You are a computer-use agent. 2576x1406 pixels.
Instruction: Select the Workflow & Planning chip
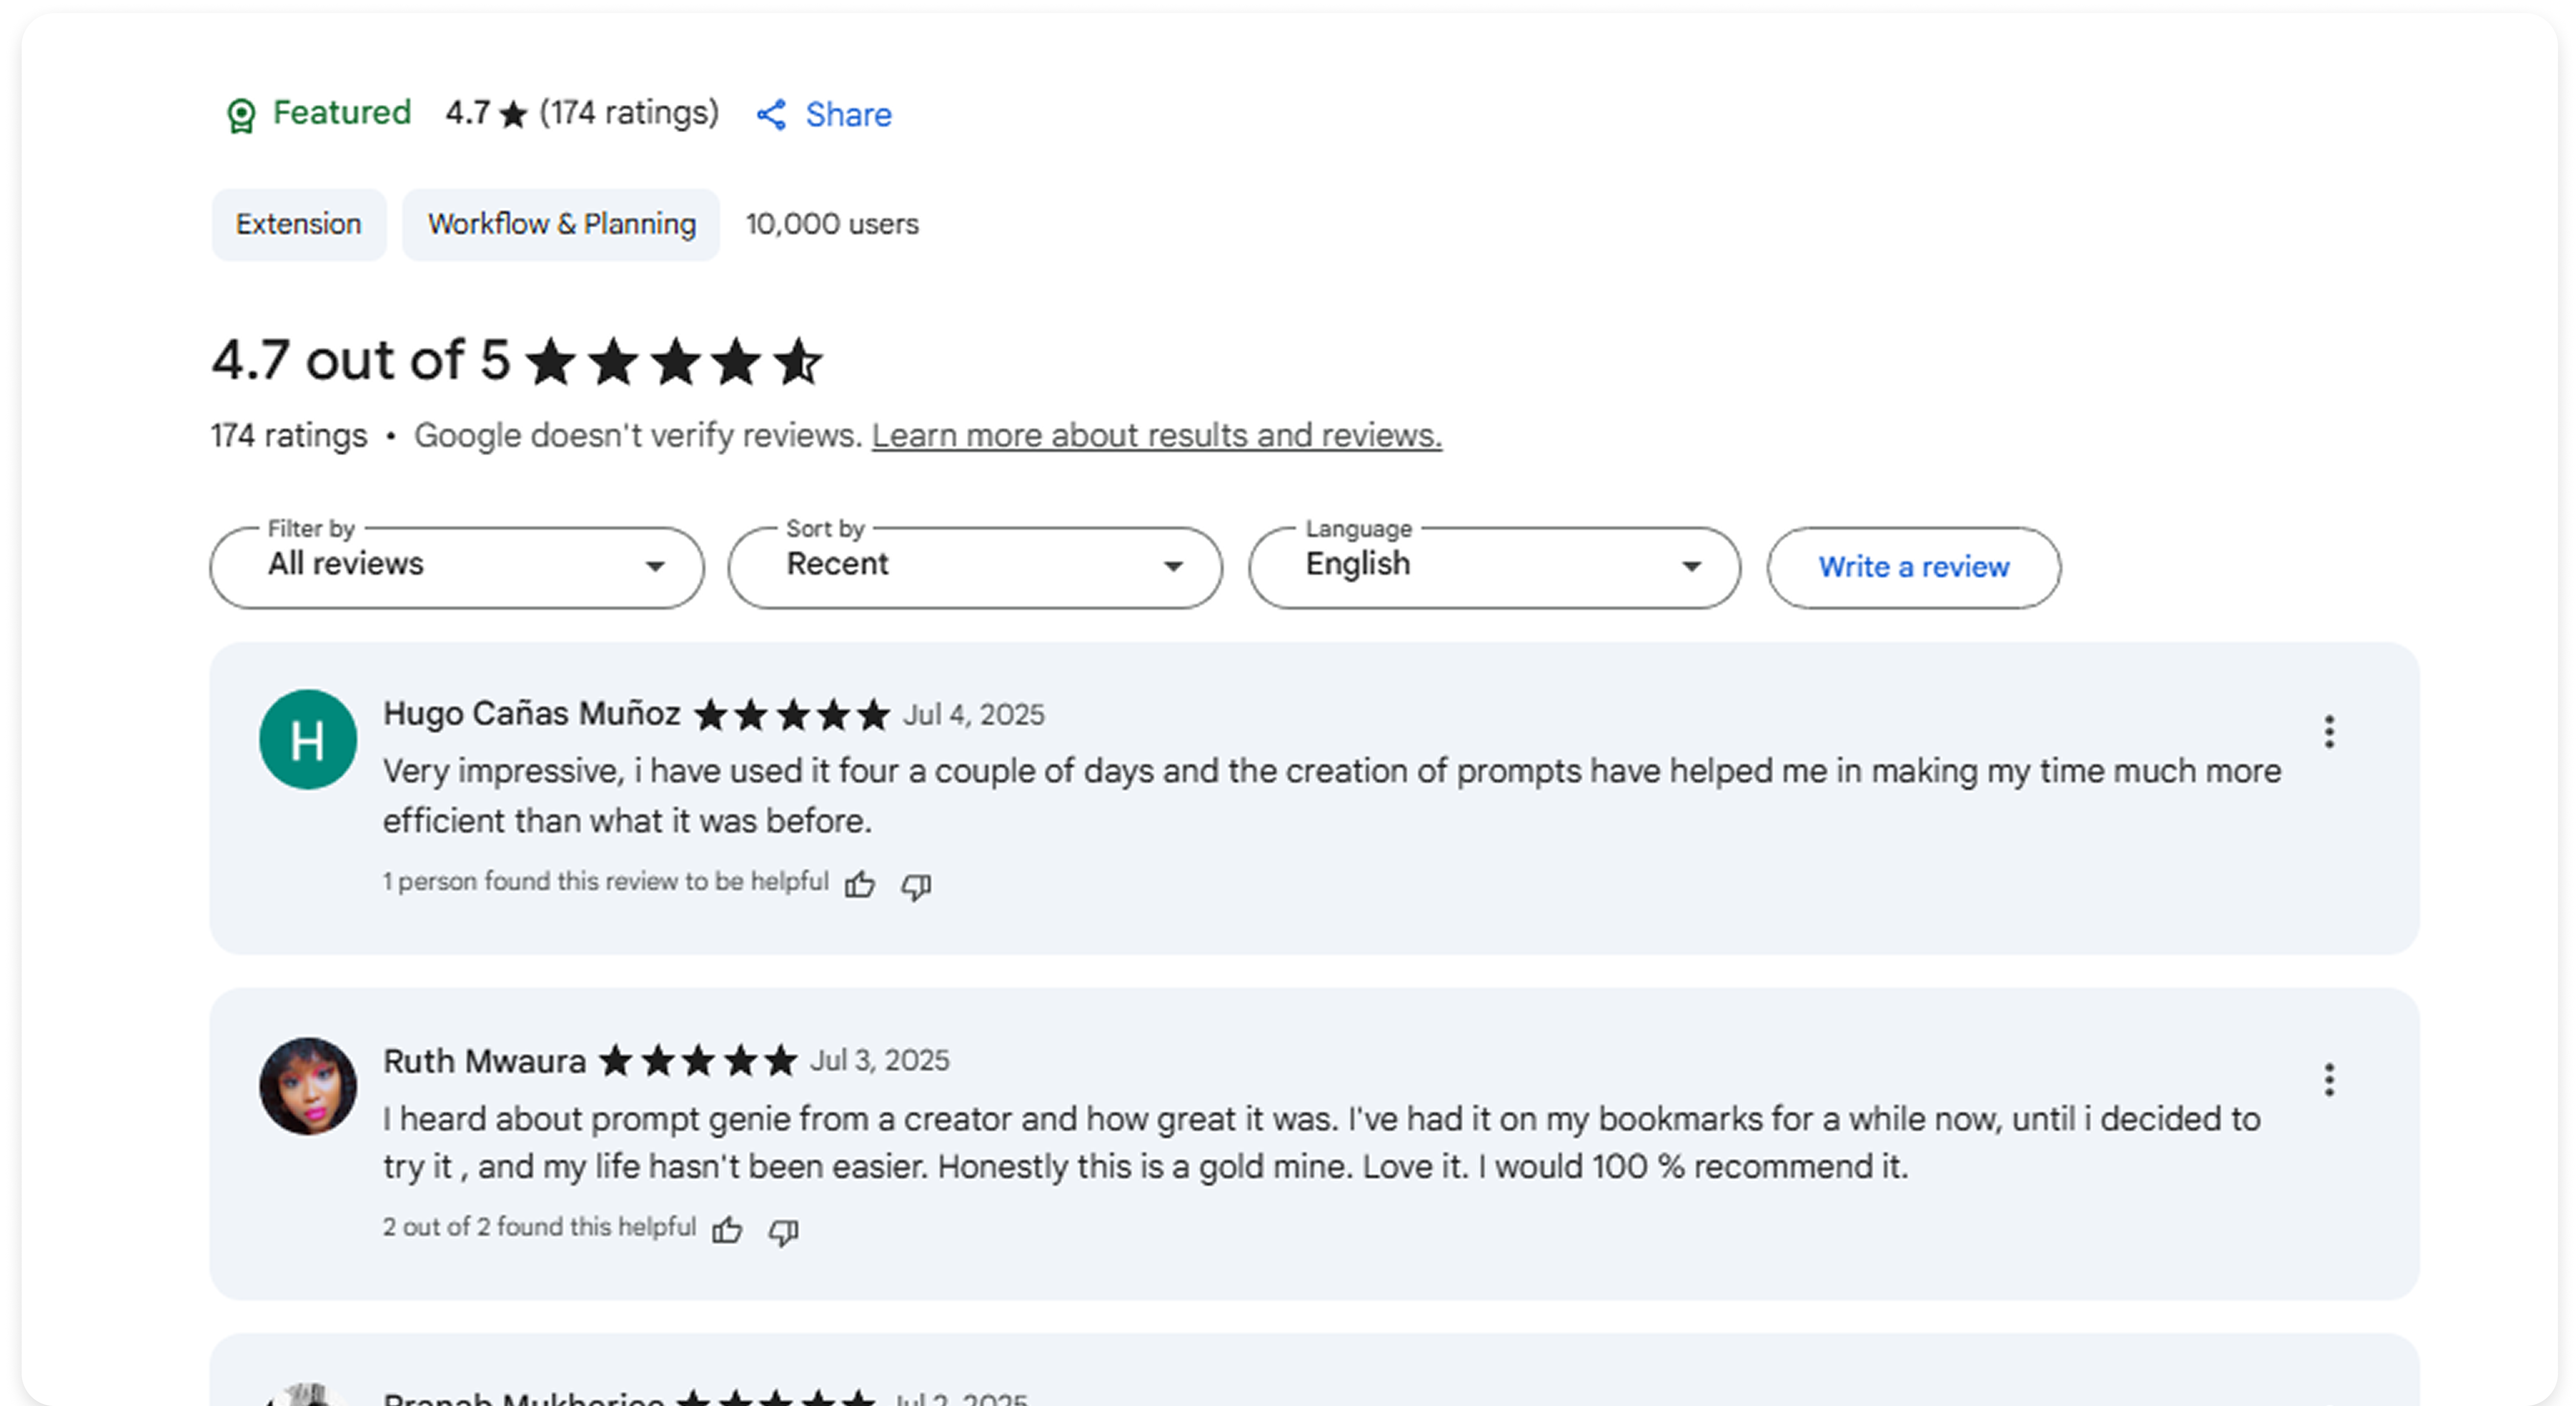[x=561, y=224]
